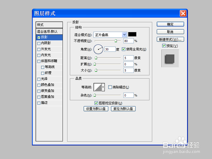Enable the 纹理 sub-style checkbox
The width and height of the screenshot is (212, 159).
tap(43, 73)
